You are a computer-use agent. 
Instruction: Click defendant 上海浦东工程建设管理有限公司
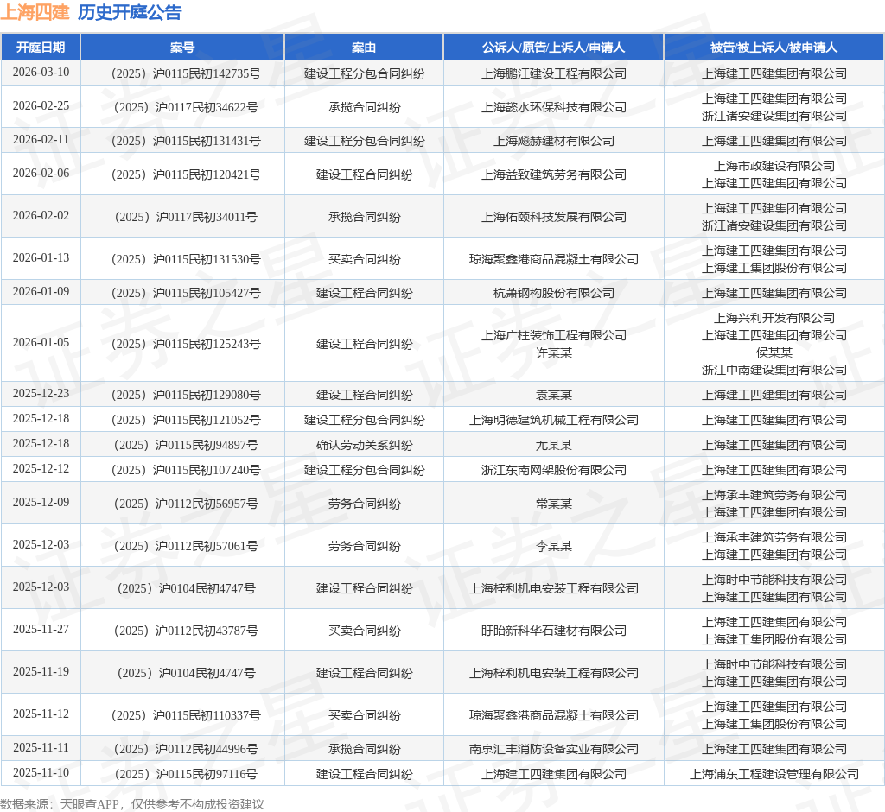(774, 774)
